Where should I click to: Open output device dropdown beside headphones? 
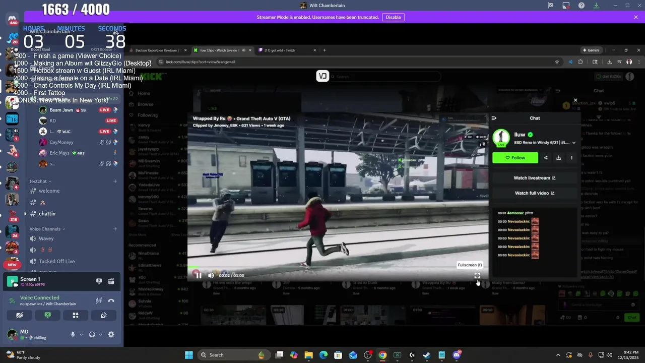100,334
